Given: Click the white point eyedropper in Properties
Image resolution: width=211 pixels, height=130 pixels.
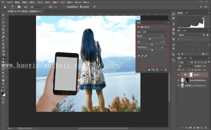Looking at the screenshot, I should (146, 56).
